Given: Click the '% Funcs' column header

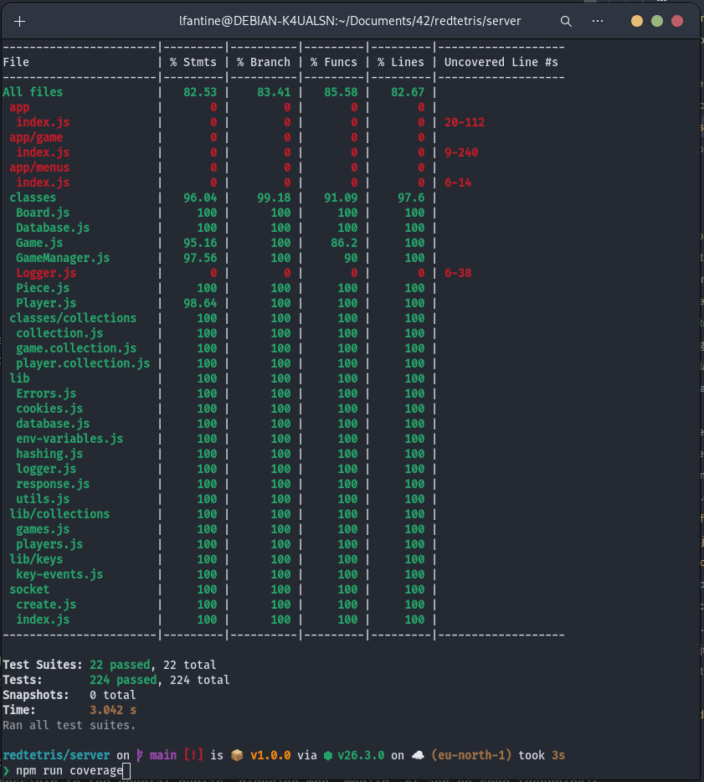Looking at the screenshot, I should [x=334, y=62].
